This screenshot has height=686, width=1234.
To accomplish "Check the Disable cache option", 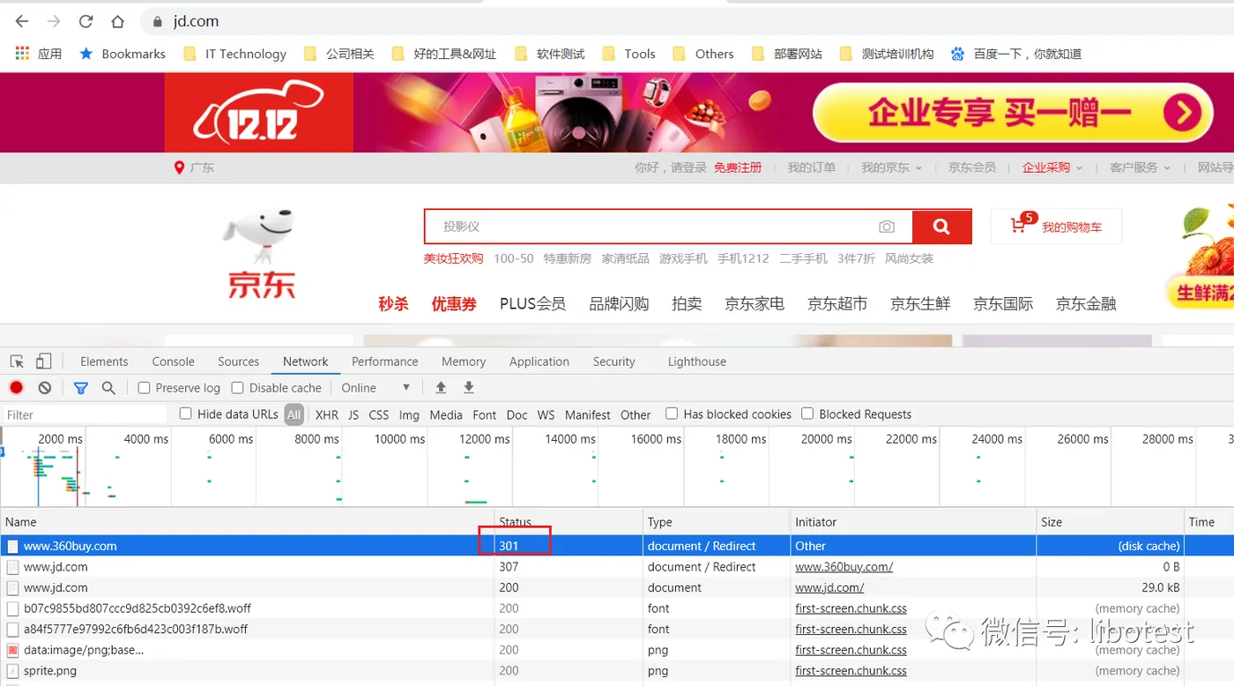I will [x=238, y=387].
